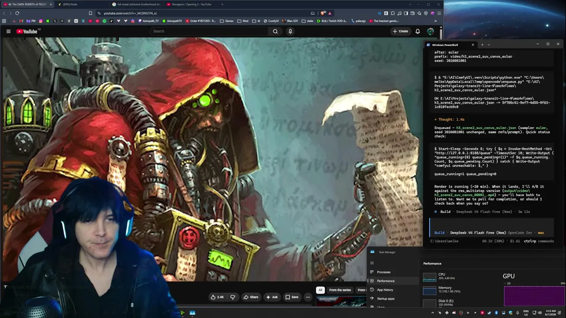
Task: Open the stake bookmark folder
Action: 307,21
